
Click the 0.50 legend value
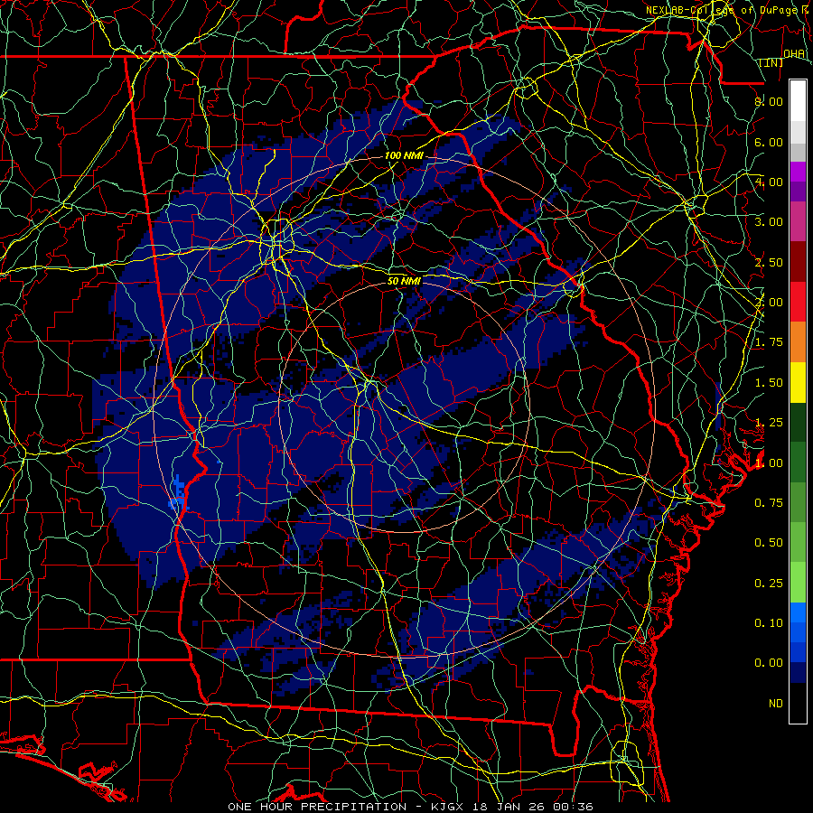769,543
